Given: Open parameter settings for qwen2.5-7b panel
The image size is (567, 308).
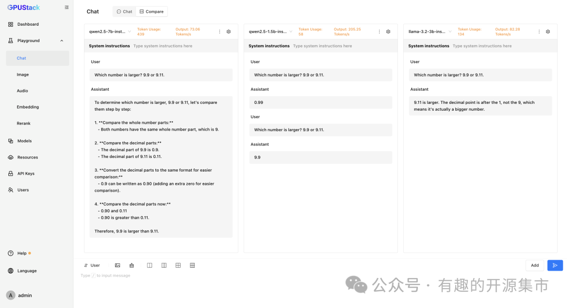Looking at the screenshot, I should (x=228, y=31).
